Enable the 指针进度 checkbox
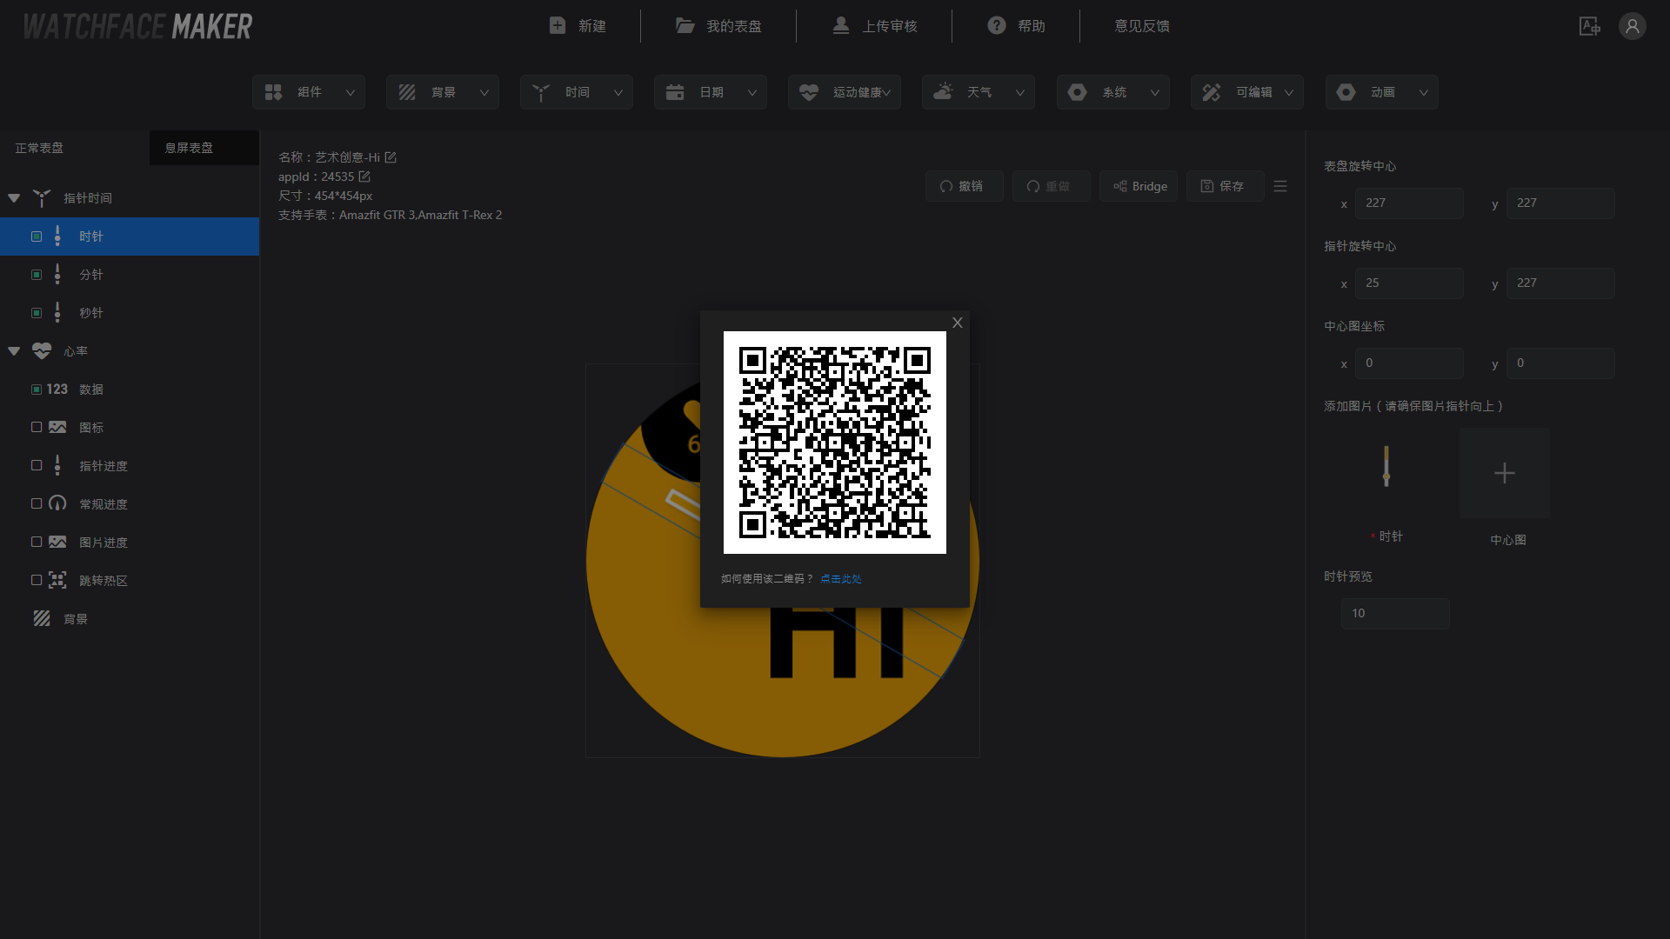Screen dimensions: 1670x939 pos(37,465)
